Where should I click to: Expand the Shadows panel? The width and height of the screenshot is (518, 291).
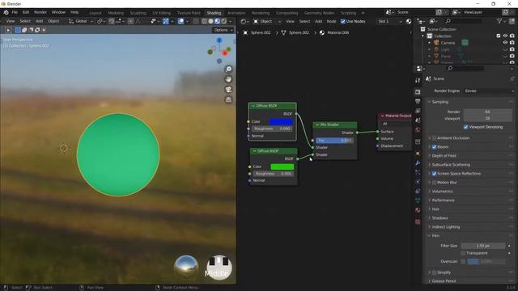(x=439, y=218)
